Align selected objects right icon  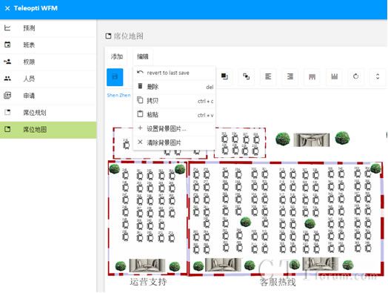(290, 76)
